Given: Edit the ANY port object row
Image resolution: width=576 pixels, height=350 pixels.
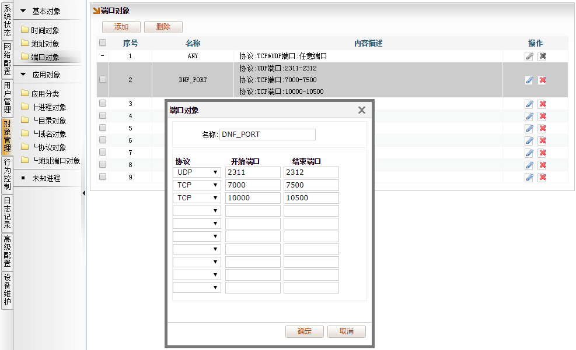Looking at the screenshot, I should pyautogui.click(x=529, y=56).
